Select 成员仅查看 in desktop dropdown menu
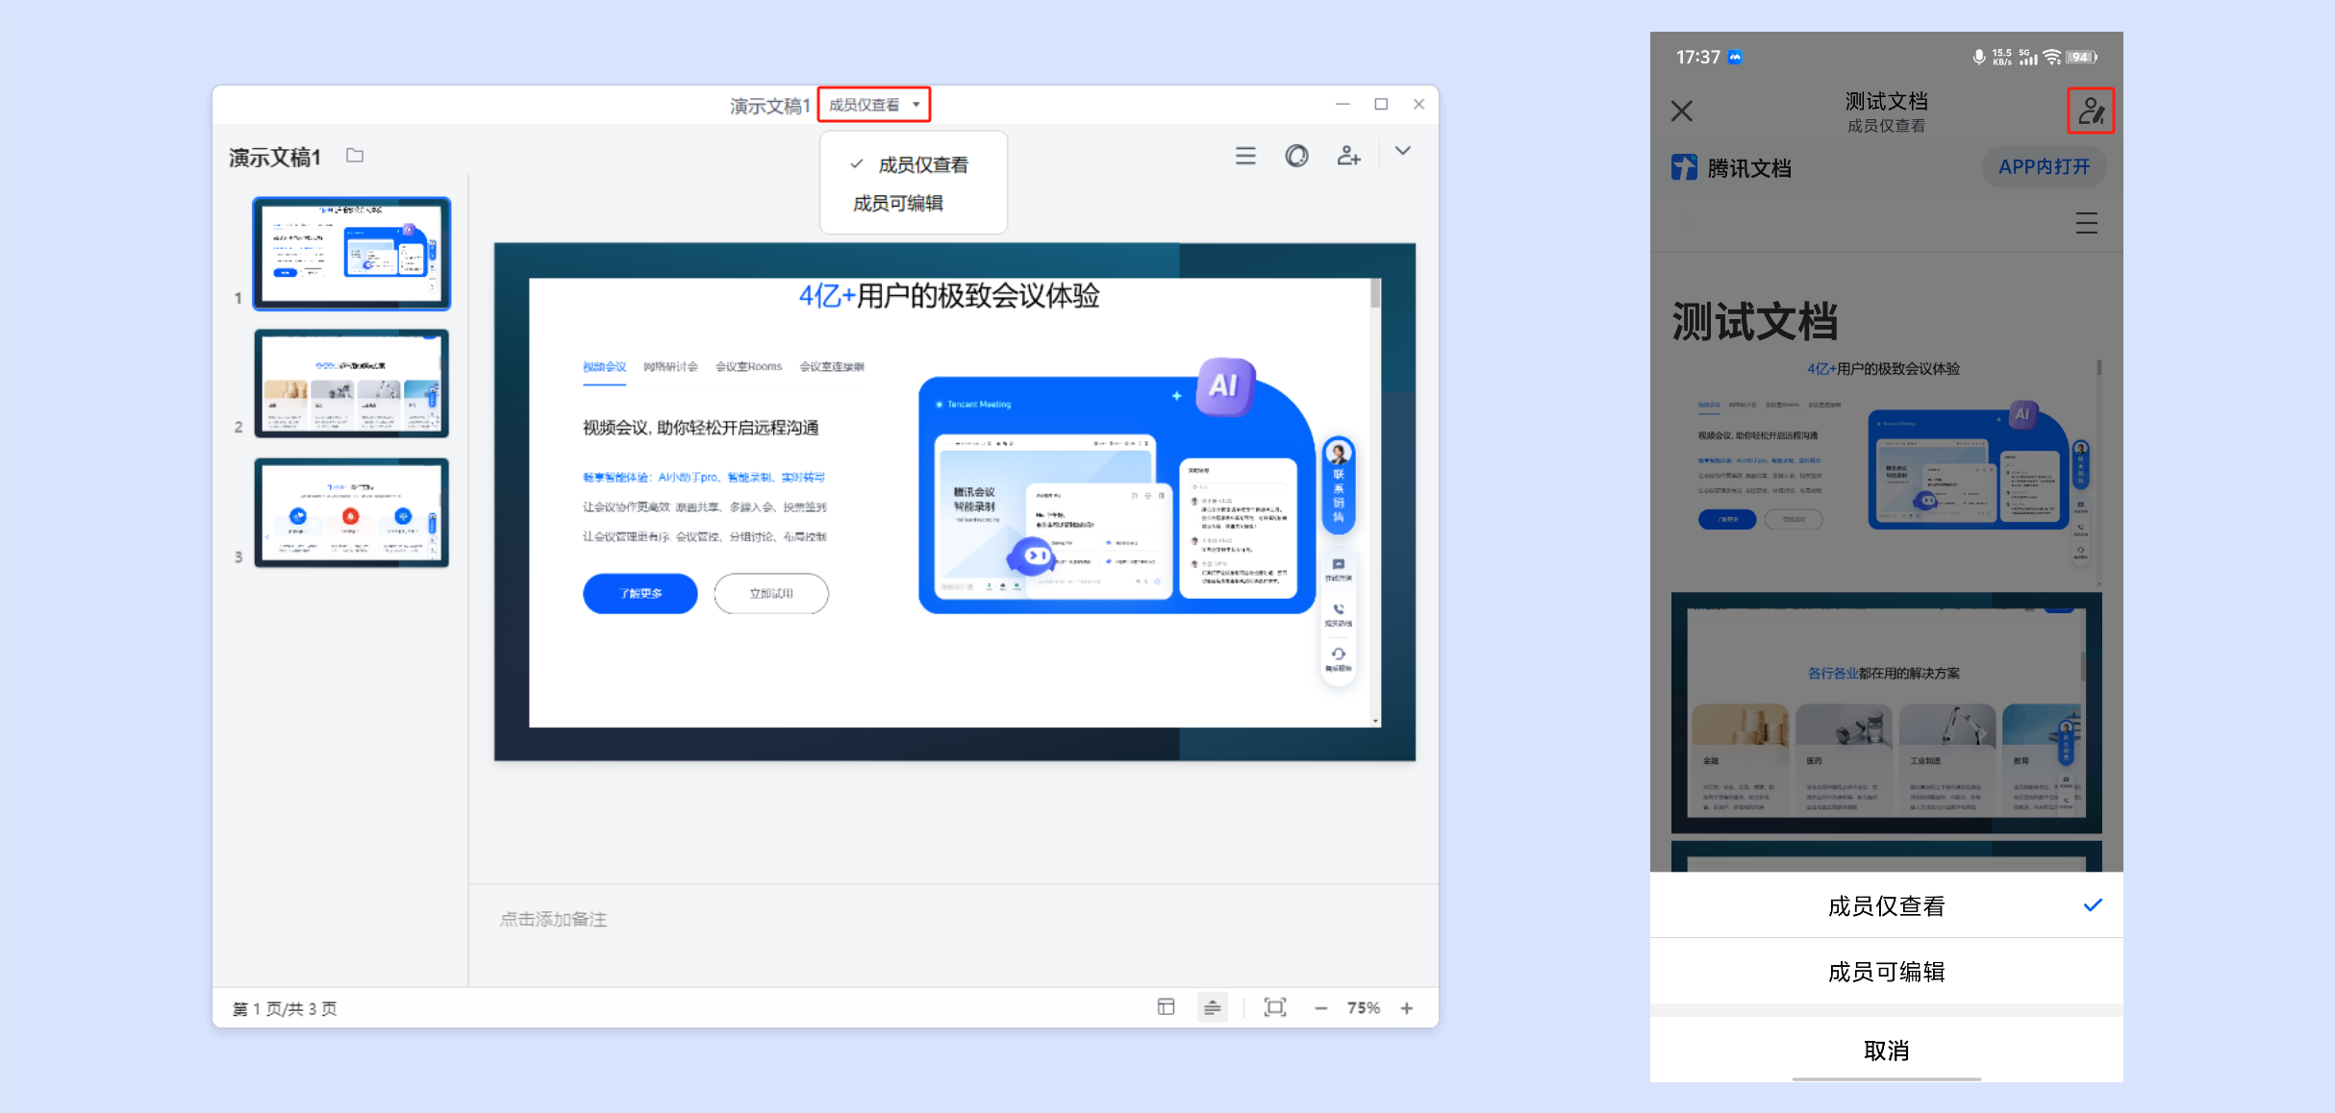This screenshot has height=1113, width=2335. click(x=913, y=164)
